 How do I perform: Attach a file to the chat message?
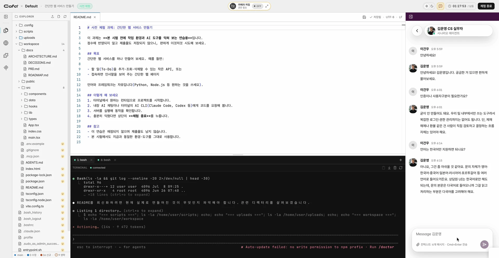tap(418, 244)
